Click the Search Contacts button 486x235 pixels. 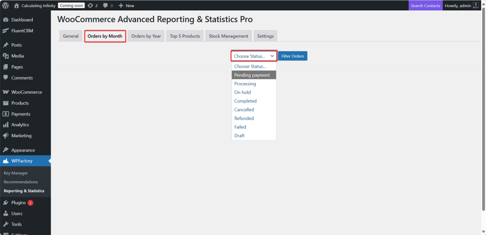click(425, 6)
